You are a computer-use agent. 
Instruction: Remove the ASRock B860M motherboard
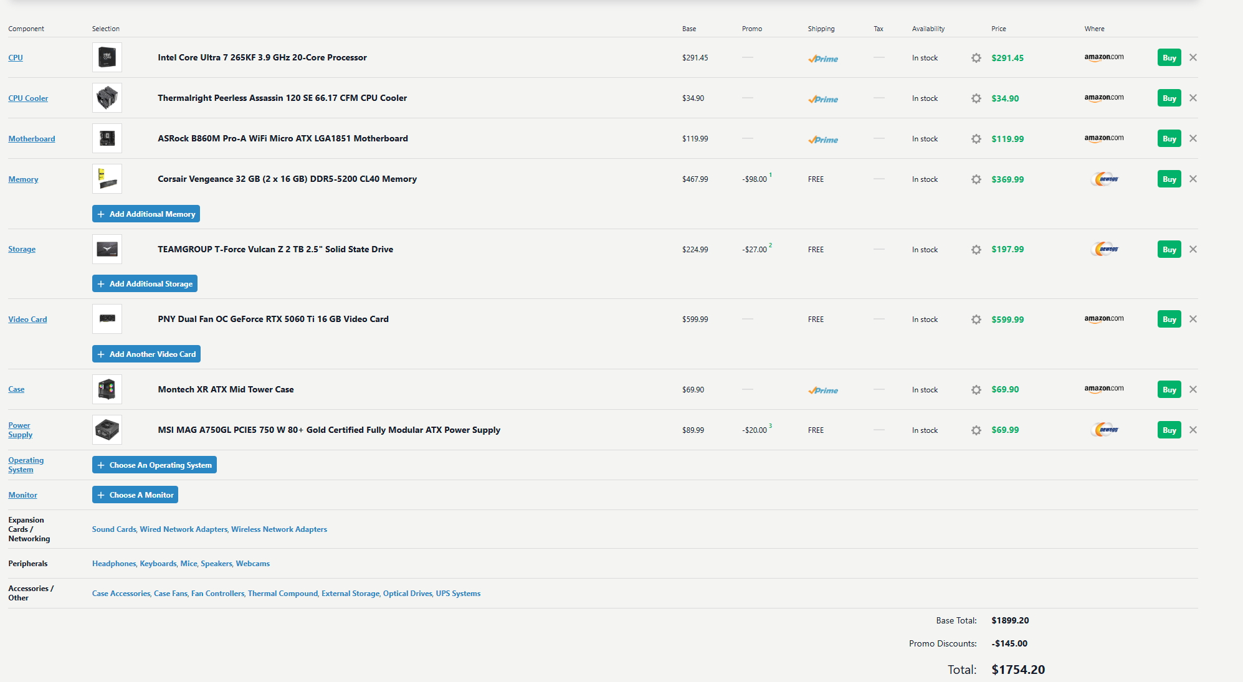pyautogui.click(x=1193, y=138)
